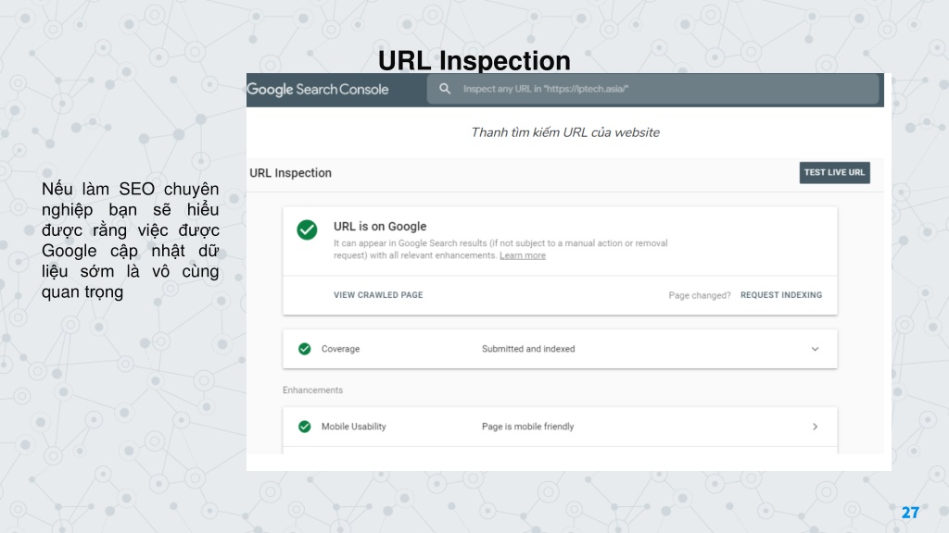Viewport: 949px width, 533px height.
Task: Click the 'Coverage' label
Action: point(340,349)
